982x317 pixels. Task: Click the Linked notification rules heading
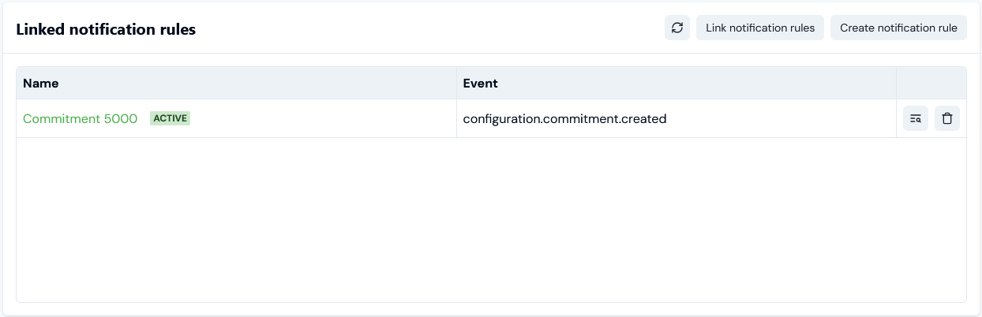106,29
